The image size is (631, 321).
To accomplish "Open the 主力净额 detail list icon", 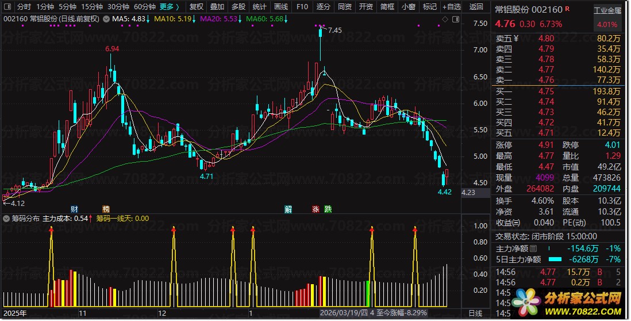I will tap(533, 249).
